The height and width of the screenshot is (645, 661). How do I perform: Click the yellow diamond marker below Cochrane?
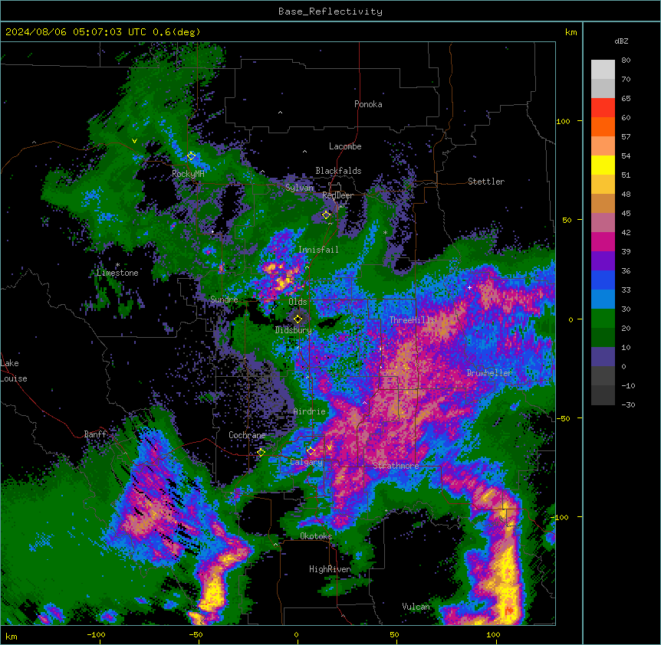[x=261, y=453]
